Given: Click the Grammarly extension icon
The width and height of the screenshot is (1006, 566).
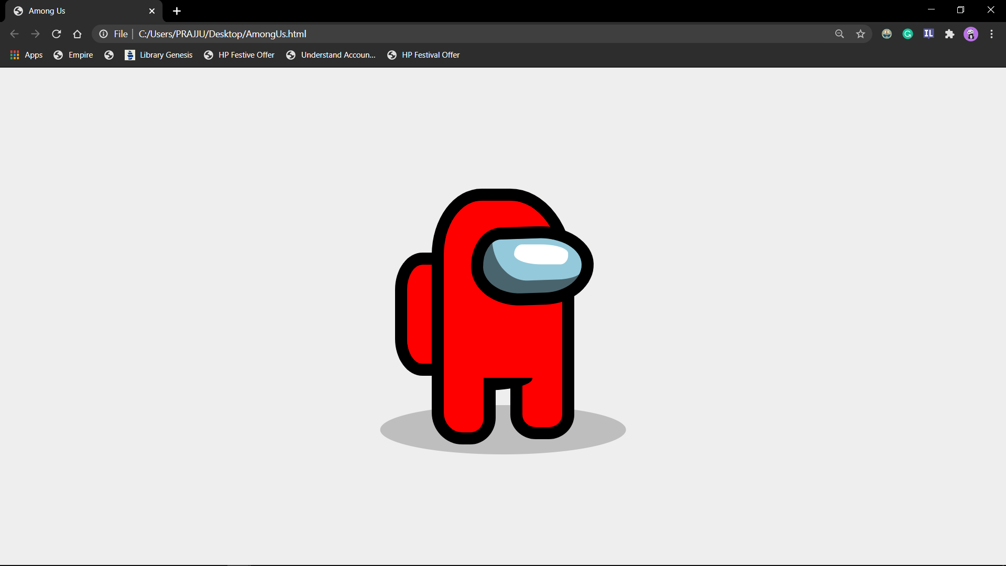Looking at the screenshot, I should pos(907,34).
